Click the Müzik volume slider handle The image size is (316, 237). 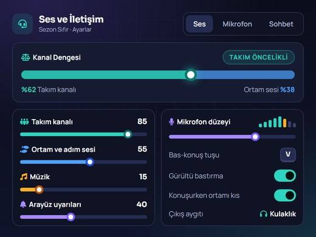pos(39,190)
